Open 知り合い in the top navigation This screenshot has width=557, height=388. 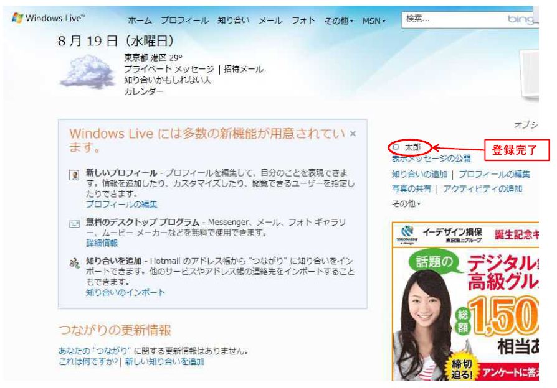(234, 21)
